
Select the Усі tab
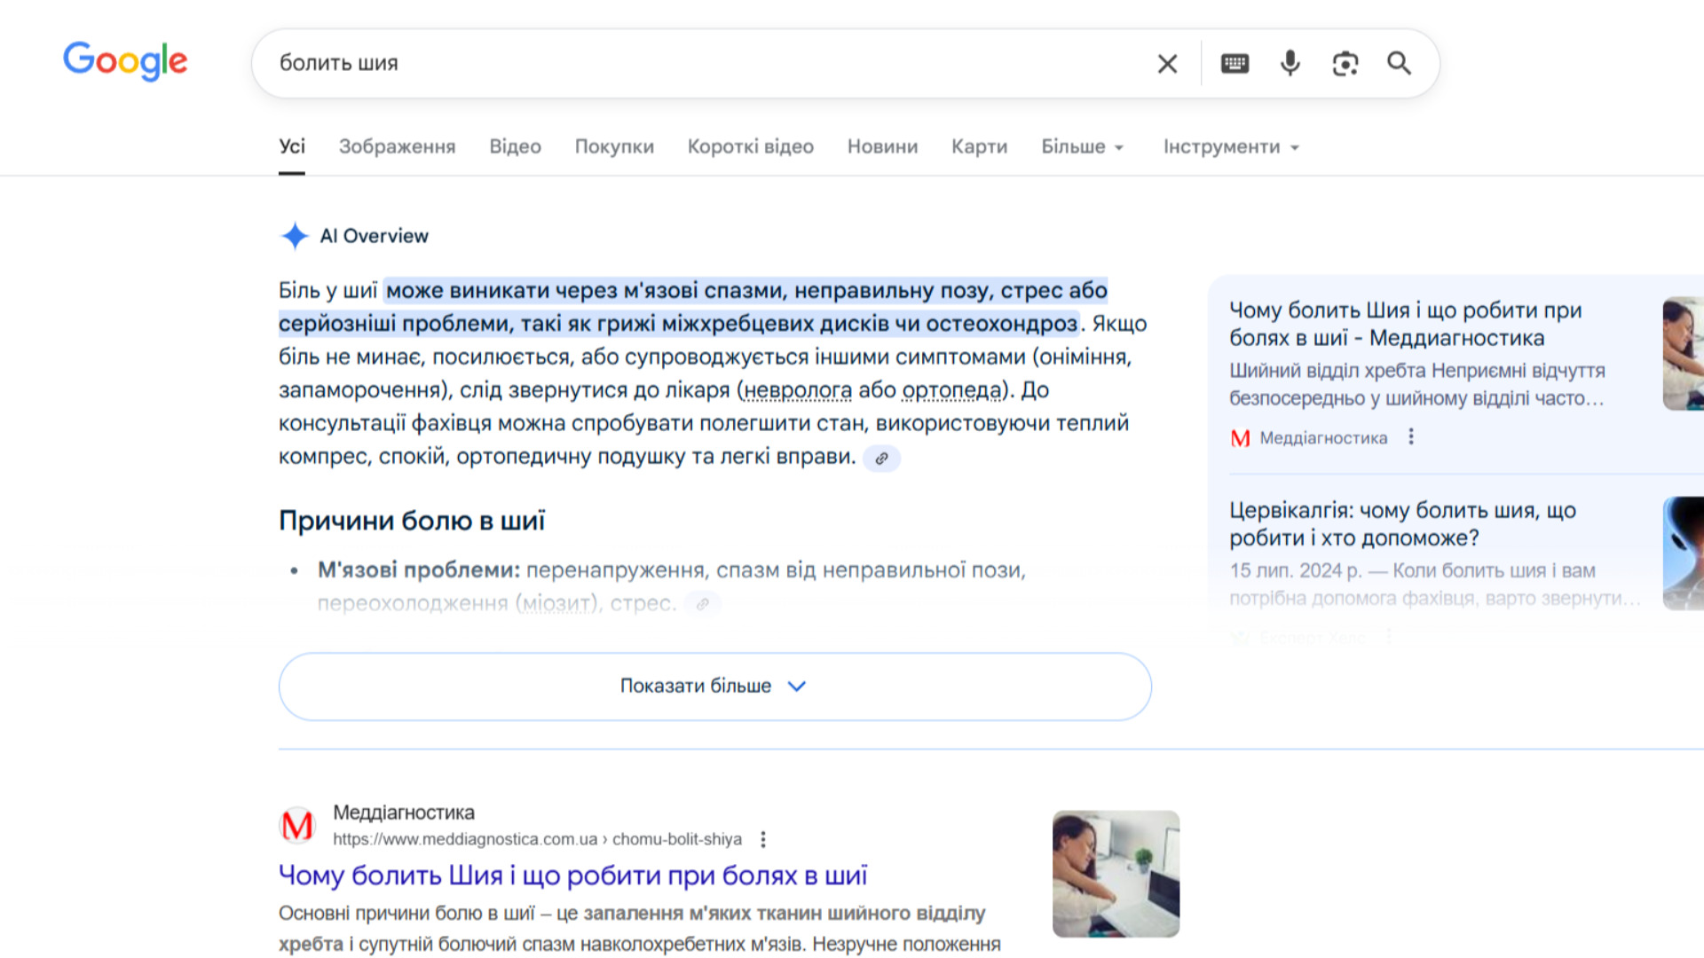point(292,146)
